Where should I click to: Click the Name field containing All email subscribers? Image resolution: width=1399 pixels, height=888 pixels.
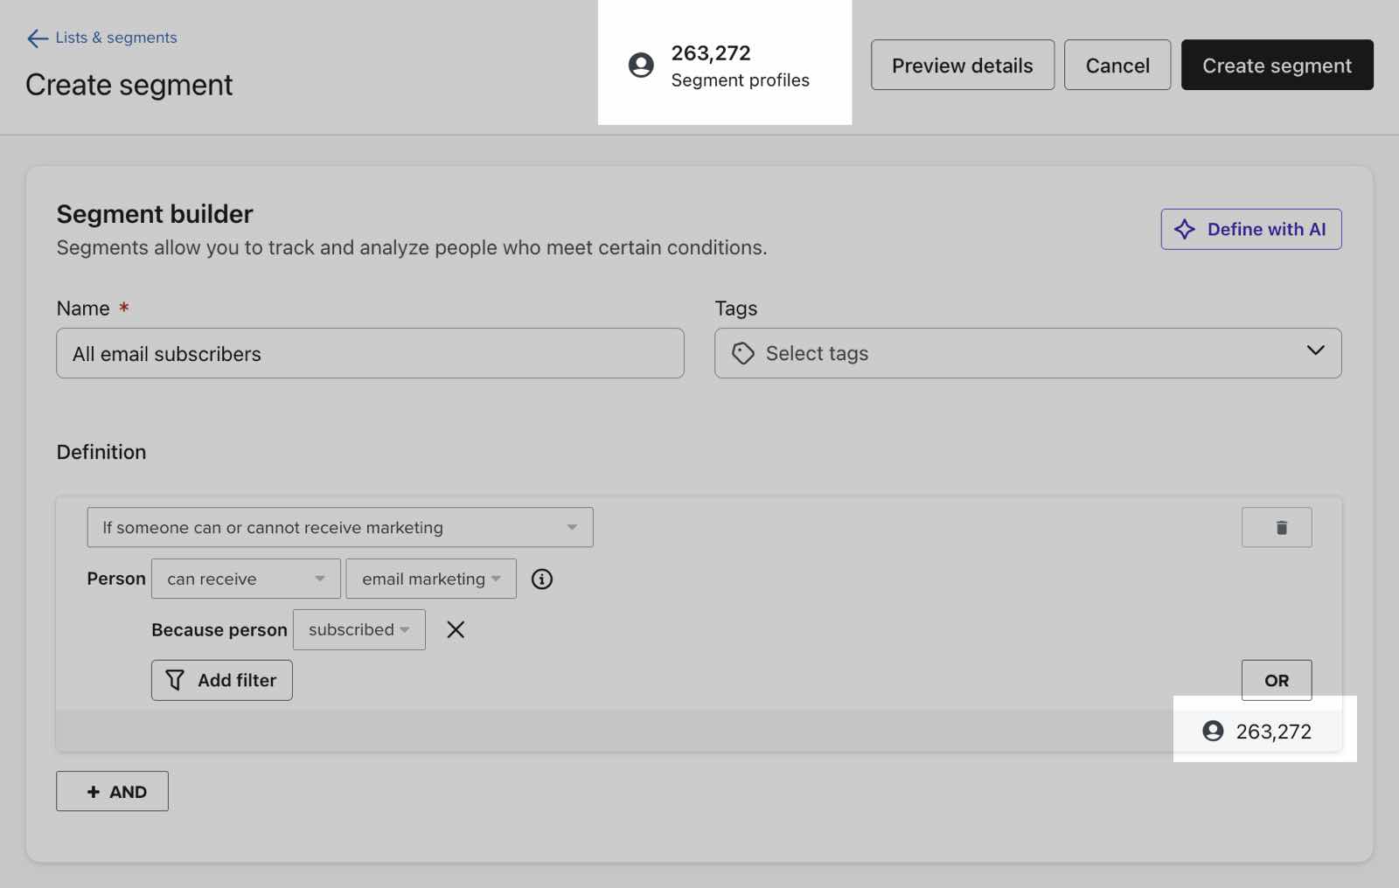(370, 353)
